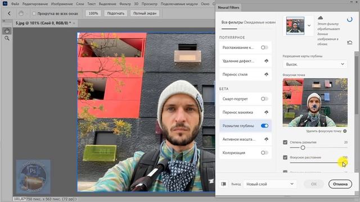Close the 5.jpg document tab
Screen dimensions: 360x202
pyautogui.click(x=74, y=23)
